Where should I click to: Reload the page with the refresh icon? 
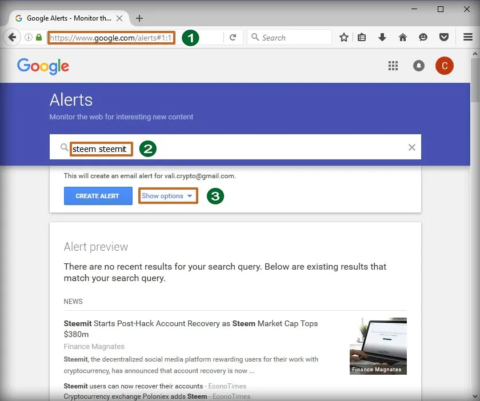(233, 37)
